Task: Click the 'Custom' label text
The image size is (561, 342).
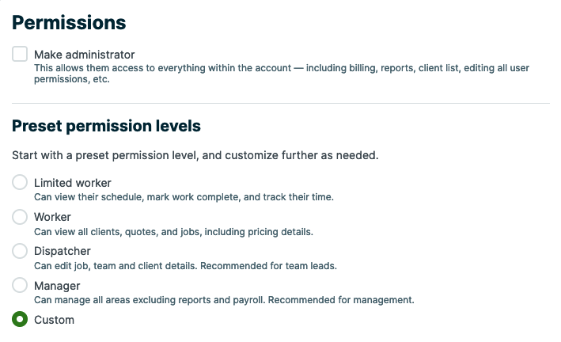Action: click(x=54, y=320)
